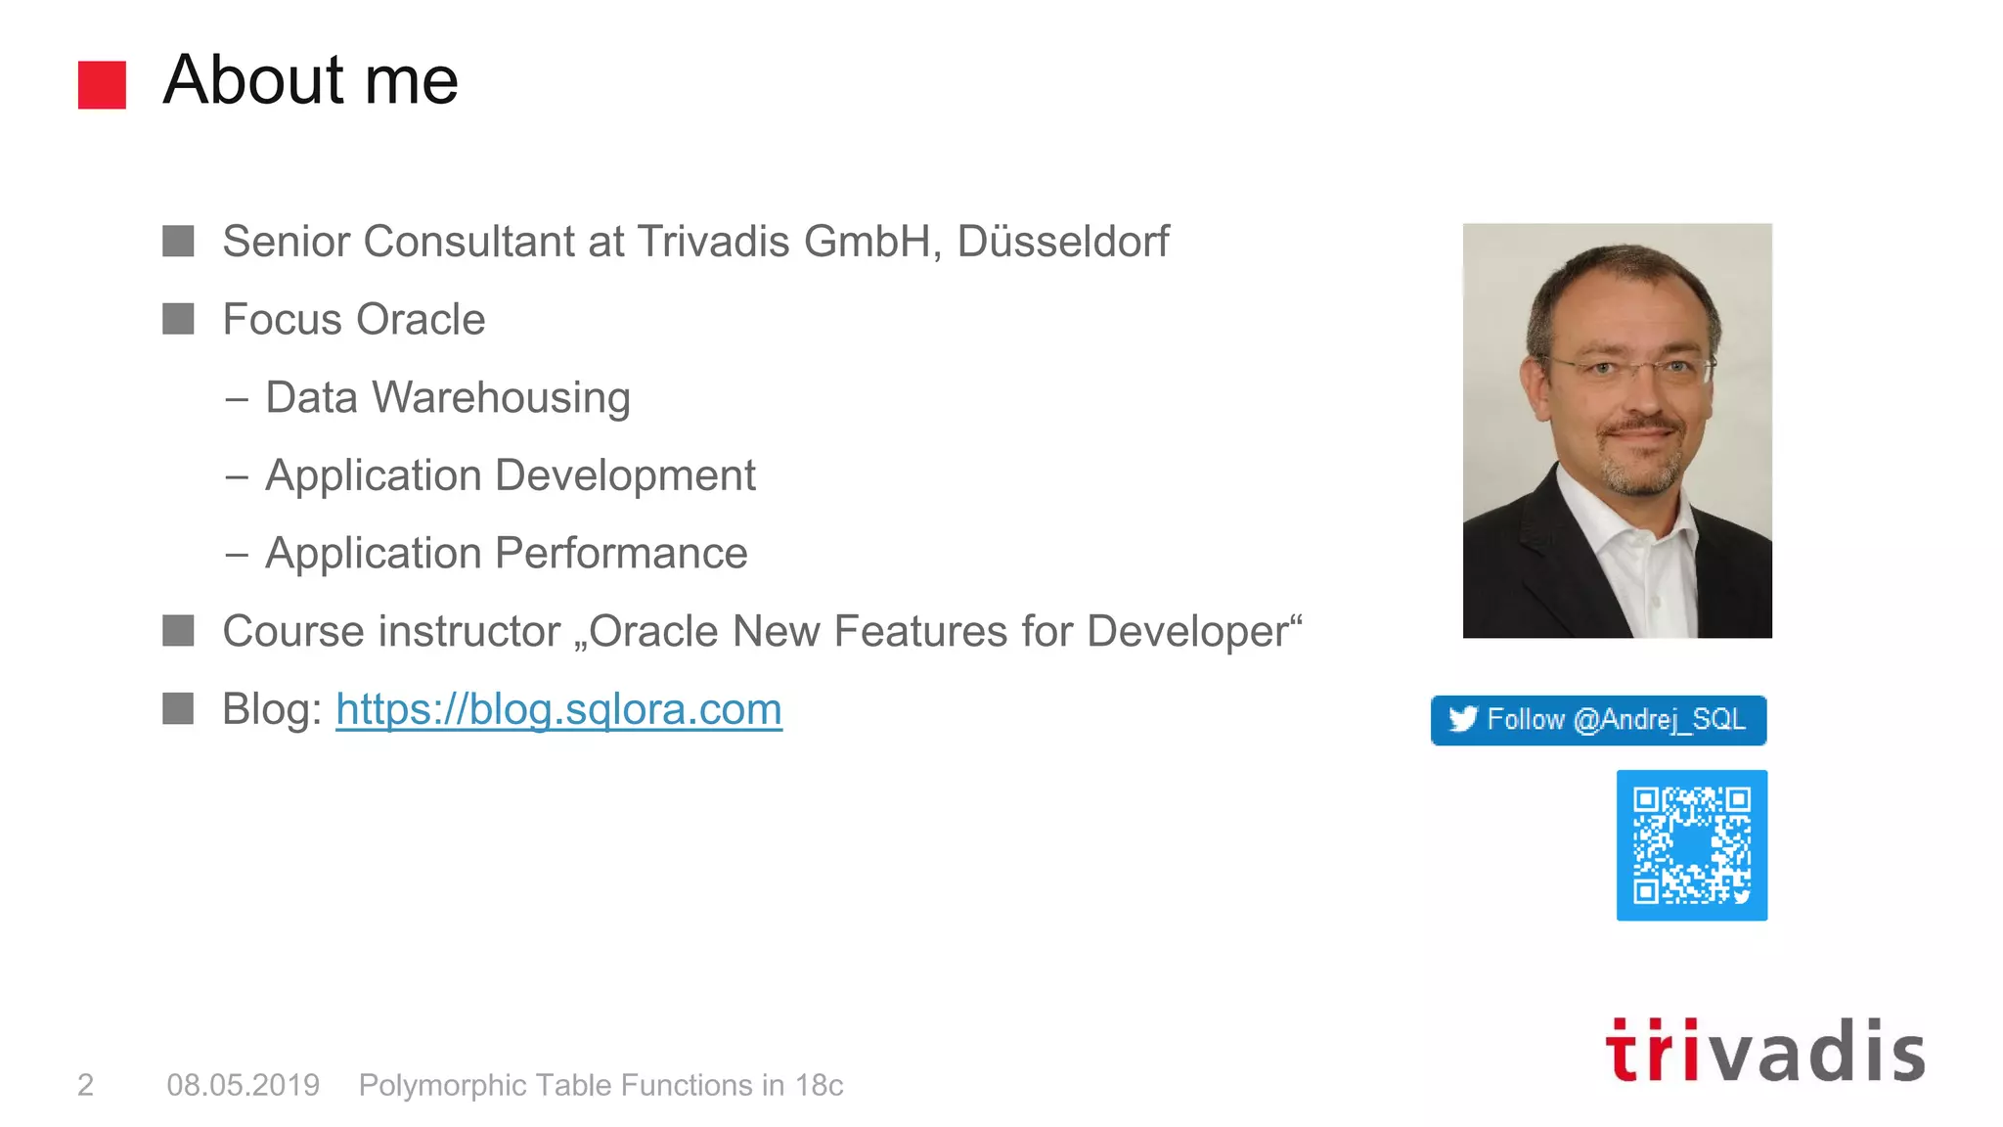Click the red square beside About me

click(102, 85)
